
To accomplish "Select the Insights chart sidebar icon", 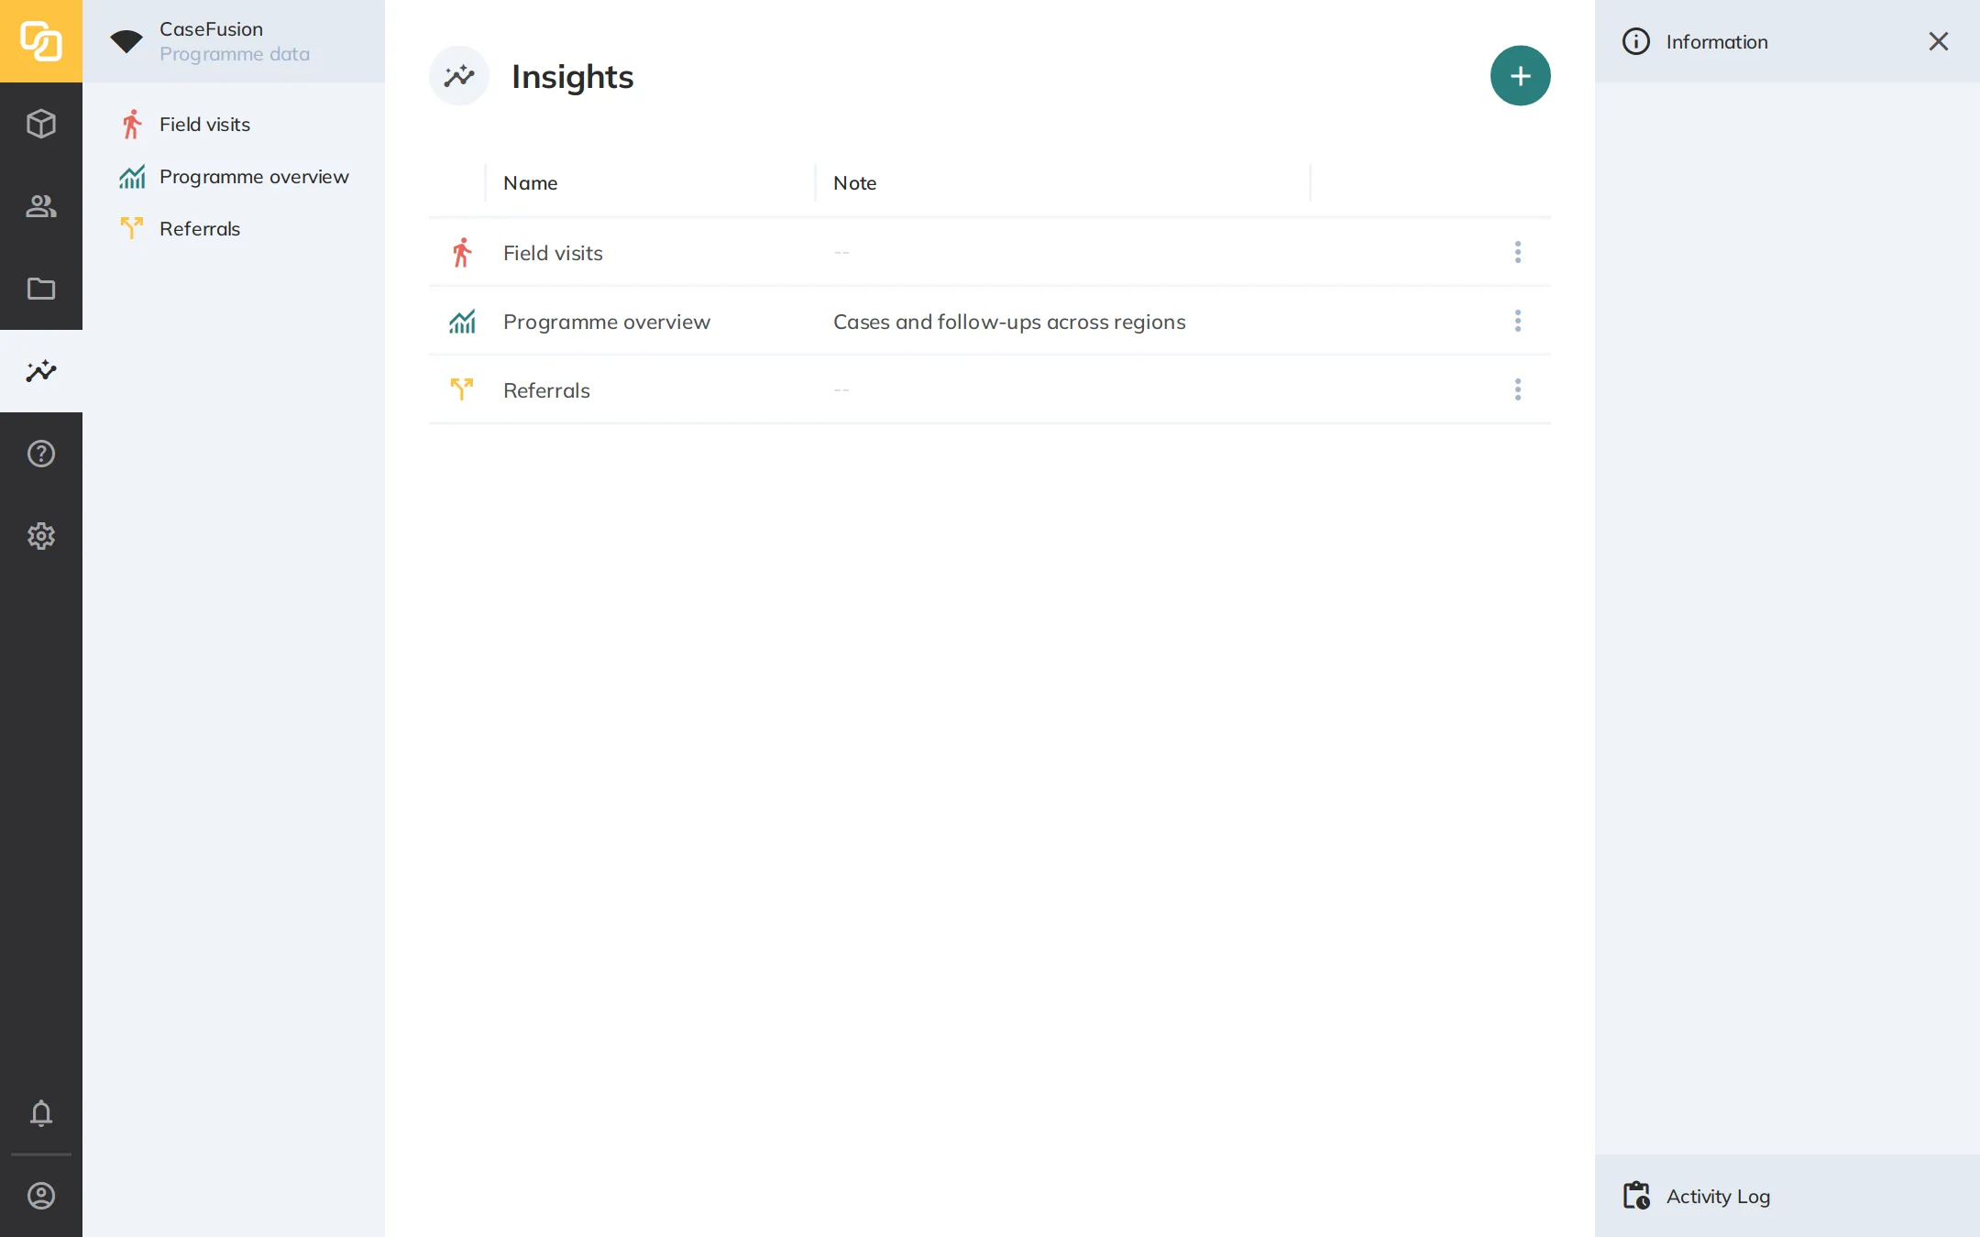I will click(41, 371).
